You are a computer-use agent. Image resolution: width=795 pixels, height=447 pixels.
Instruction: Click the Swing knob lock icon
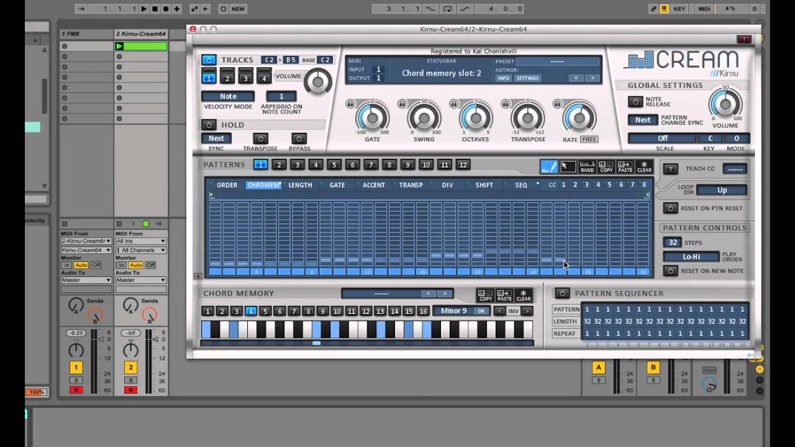pyautogui.click(x=402, y=104)
